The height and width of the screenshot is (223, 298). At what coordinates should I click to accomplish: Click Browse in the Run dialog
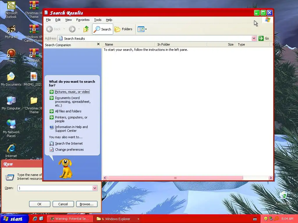tap(87, 204)
